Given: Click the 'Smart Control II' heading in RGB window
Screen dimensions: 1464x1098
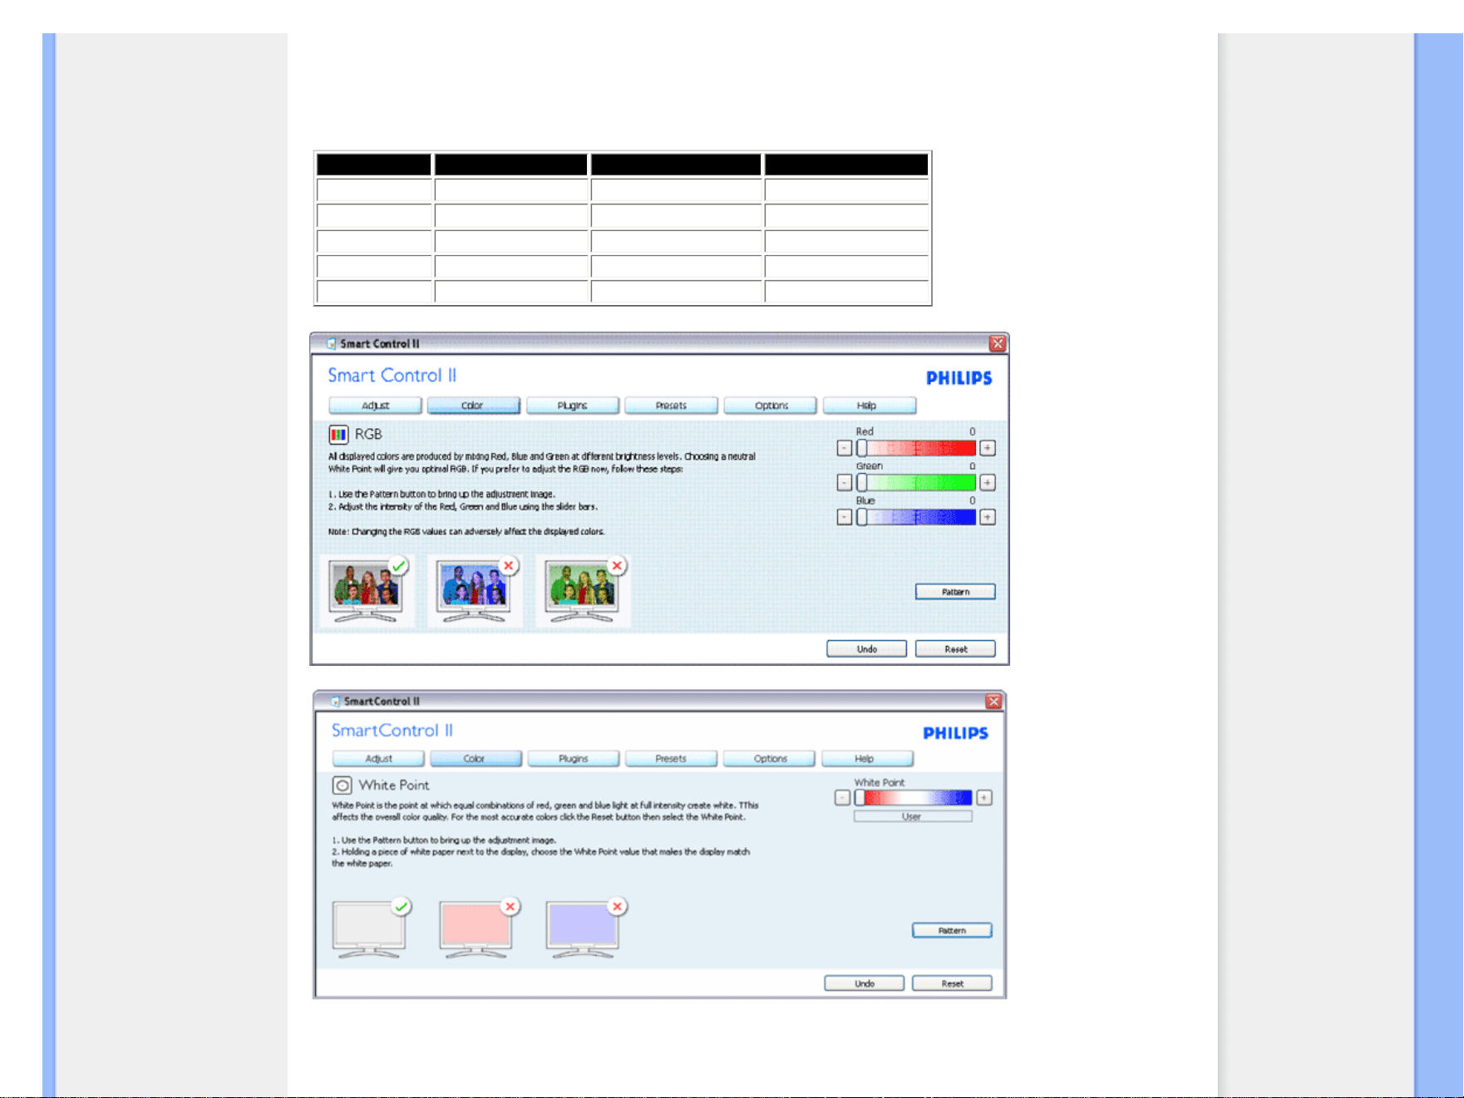Looking at the screenshot, I should click(392, 376).
